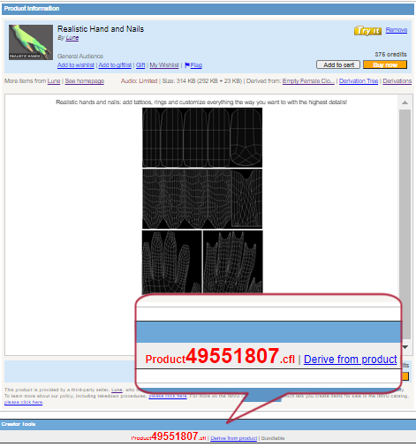Click the Flag icon link
Screen dimensions: 416x447
193,65
